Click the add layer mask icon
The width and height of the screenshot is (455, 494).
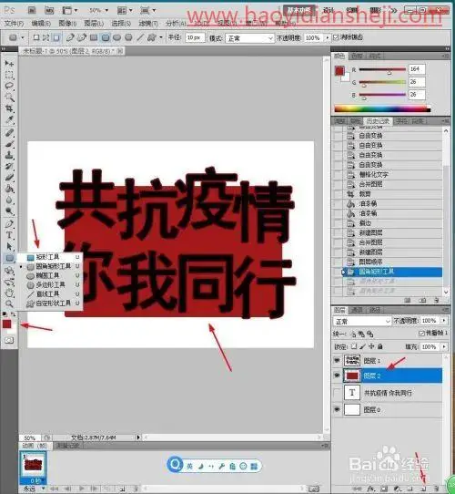(384, 489)
